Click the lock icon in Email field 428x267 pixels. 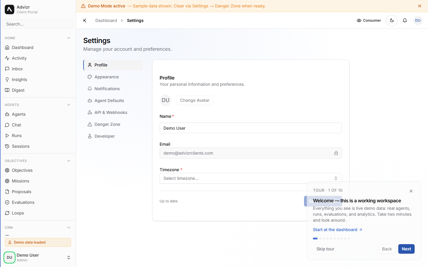click(x=336, y=153)
